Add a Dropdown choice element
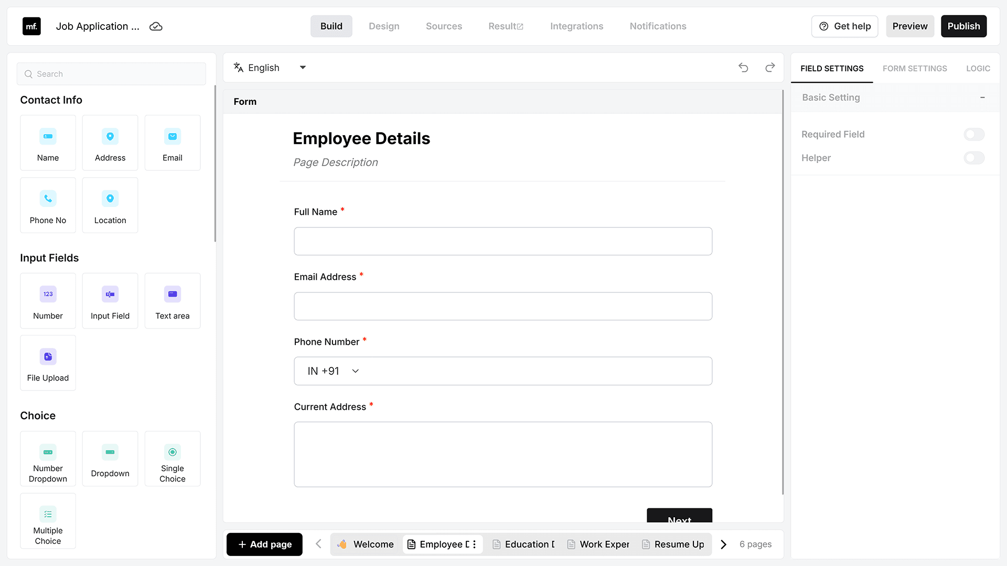This screenshot has height=566, width=1007. (x=110, y=459)
